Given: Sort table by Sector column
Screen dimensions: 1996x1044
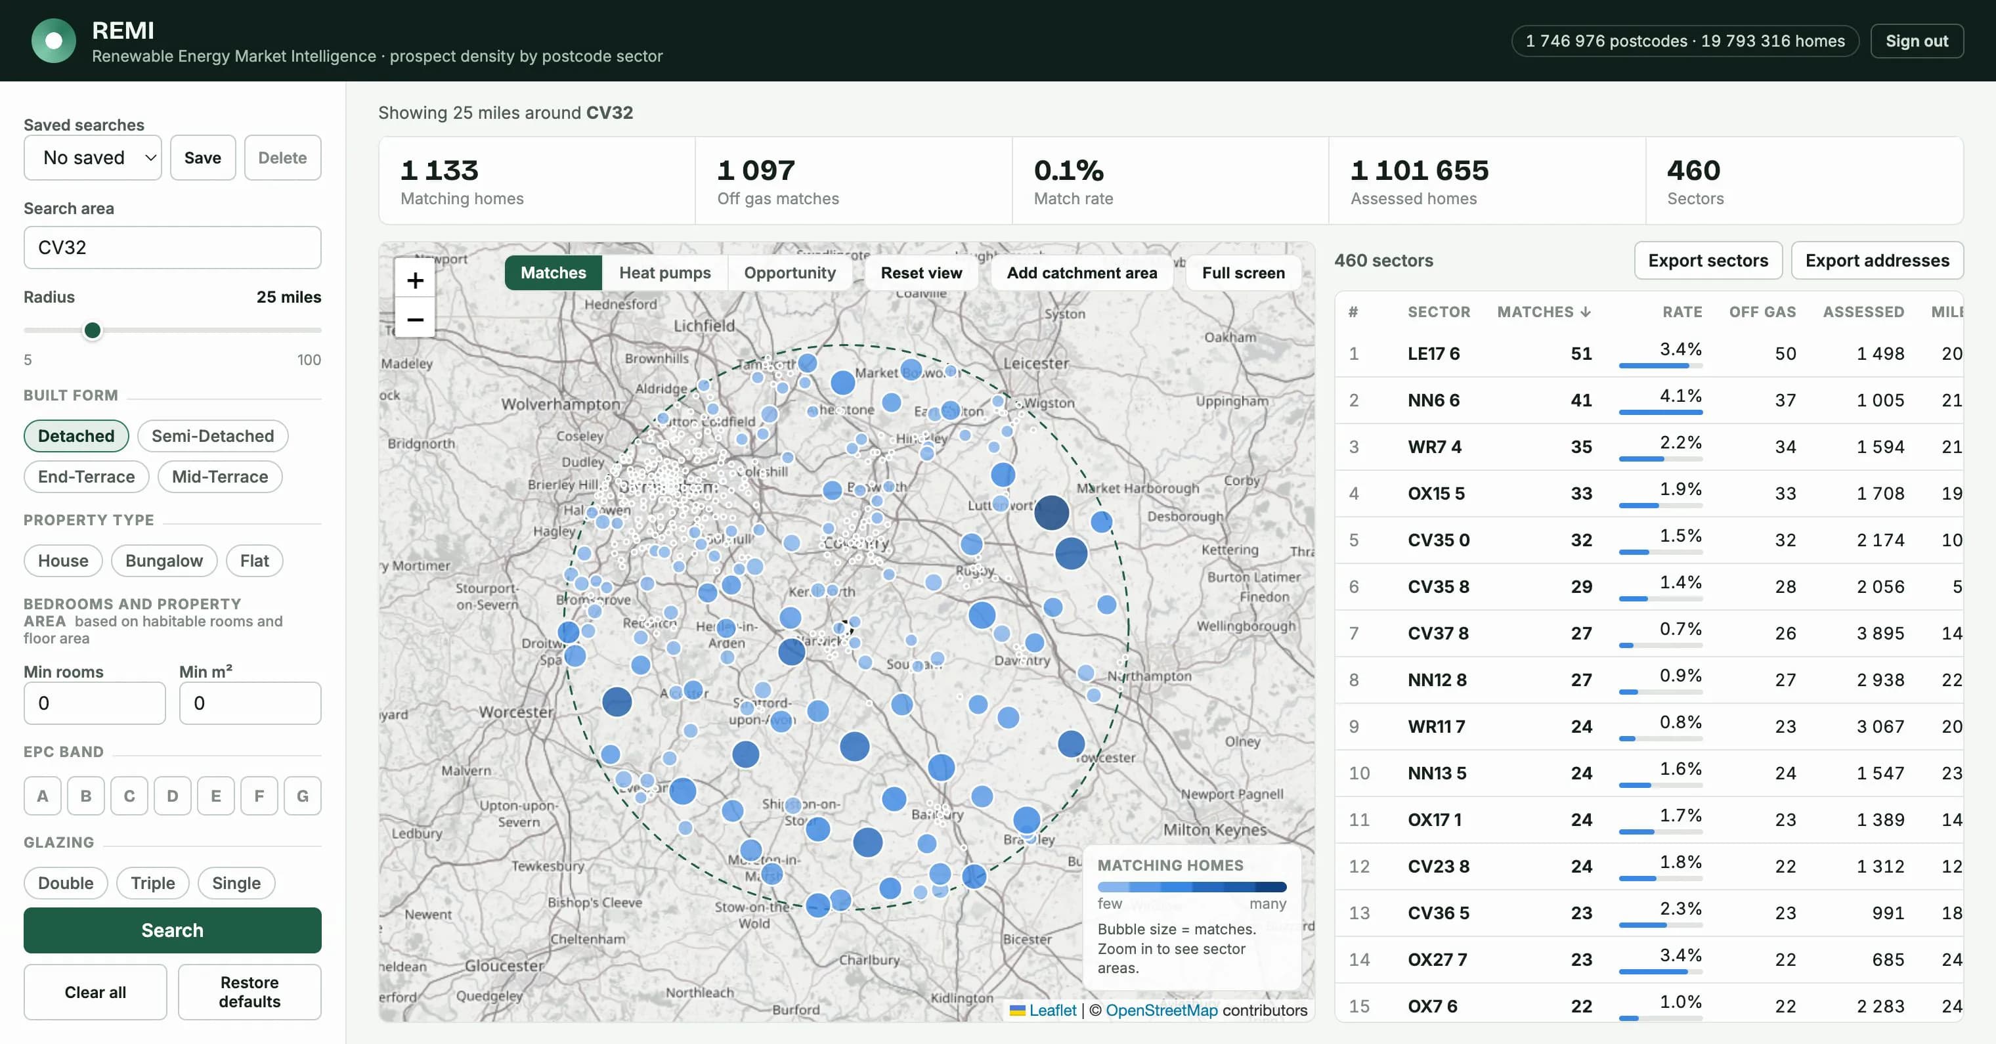Looking at the screenshot, I should (x=1439, y=312).
